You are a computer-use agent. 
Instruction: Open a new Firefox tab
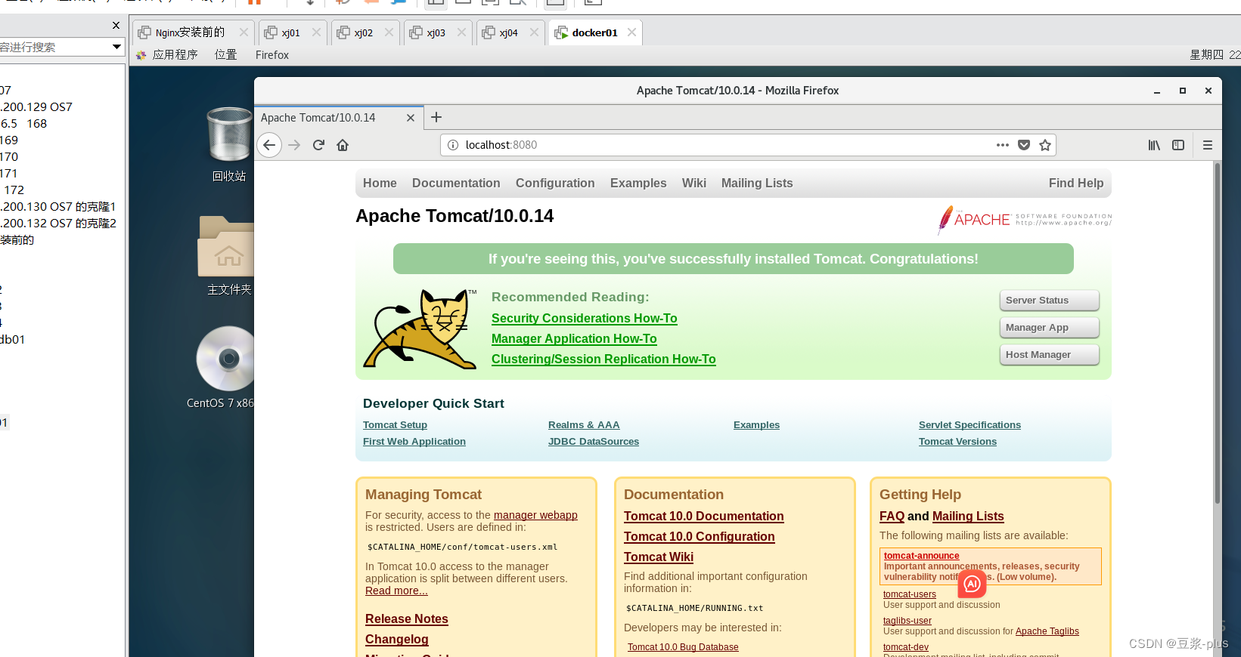point(436,117)
